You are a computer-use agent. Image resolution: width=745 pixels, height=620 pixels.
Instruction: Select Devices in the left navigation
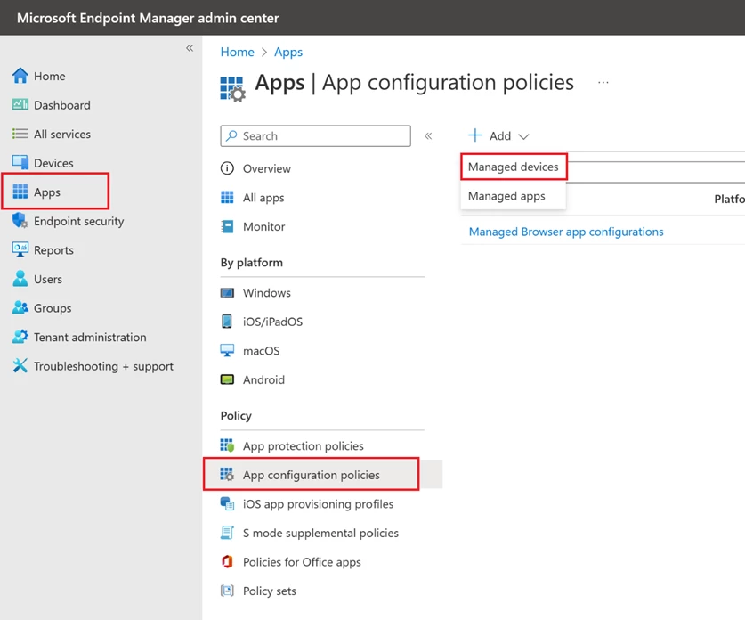pos(51,162)
